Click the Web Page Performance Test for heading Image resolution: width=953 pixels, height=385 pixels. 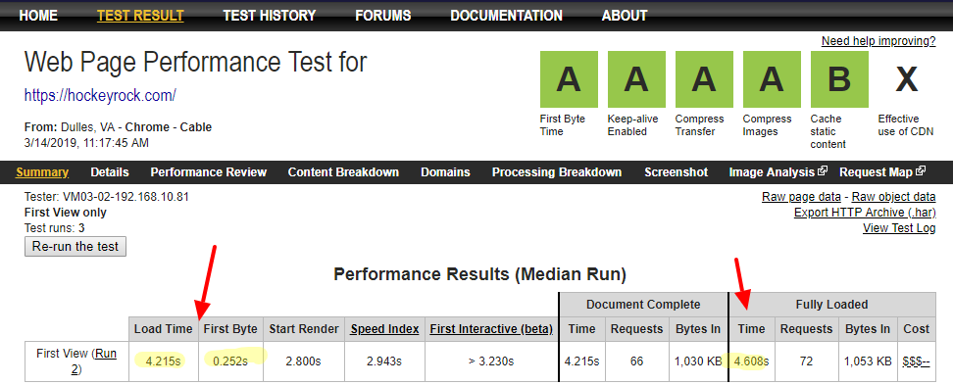click(196, 62)
